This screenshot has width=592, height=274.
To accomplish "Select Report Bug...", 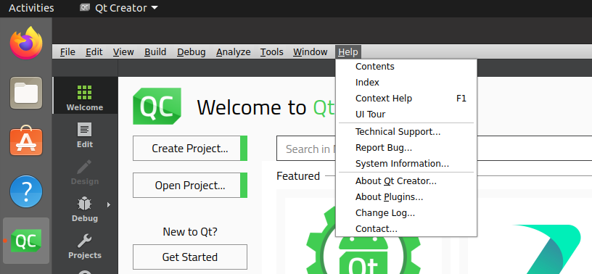I will tap(406, 148).
